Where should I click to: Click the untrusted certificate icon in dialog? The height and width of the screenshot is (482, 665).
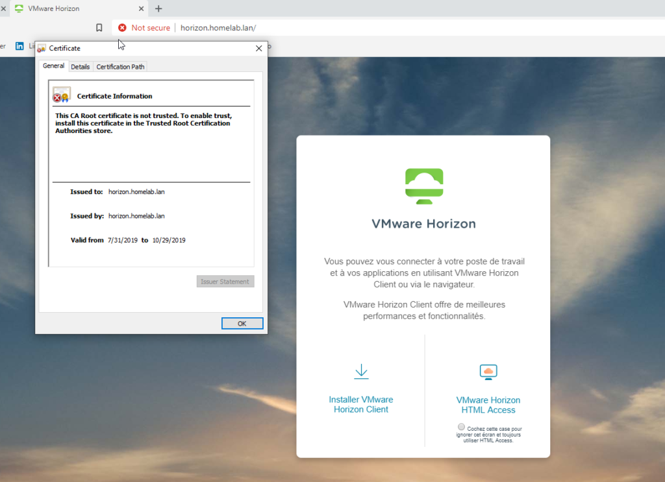pyautogui.click(x=62, y=95)
